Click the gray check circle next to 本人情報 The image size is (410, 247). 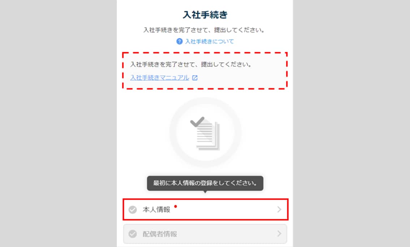tap(133, 209)
